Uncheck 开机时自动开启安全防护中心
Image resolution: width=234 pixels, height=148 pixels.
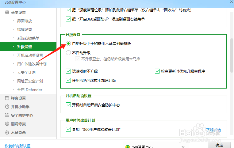[x=68, y=105]
